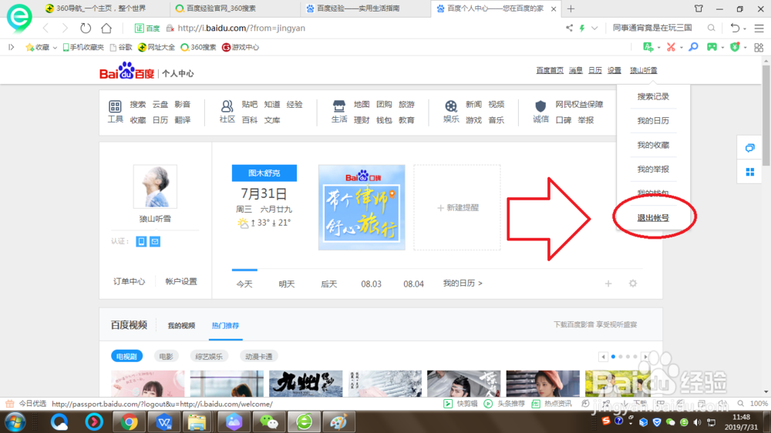This screenshot has height=433, width=771.
Task: Click the undo closed tab icon
Action: [735, 28]
